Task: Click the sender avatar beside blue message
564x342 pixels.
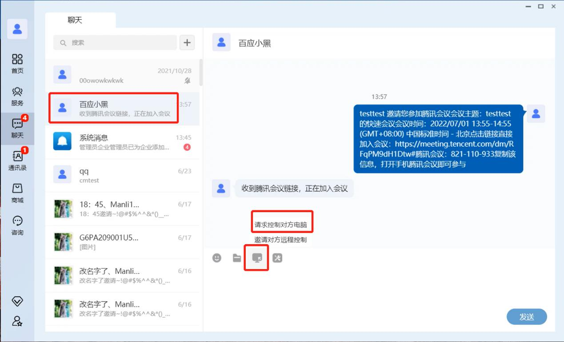Action: click(536, 114)
